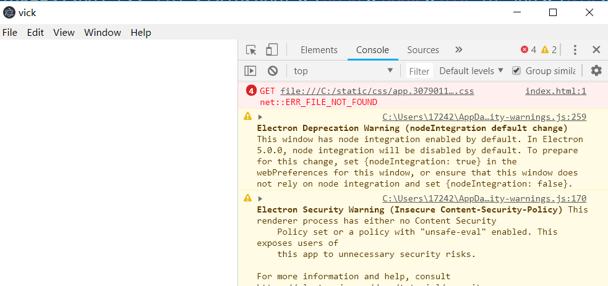Open the View menu

(64, 33)
